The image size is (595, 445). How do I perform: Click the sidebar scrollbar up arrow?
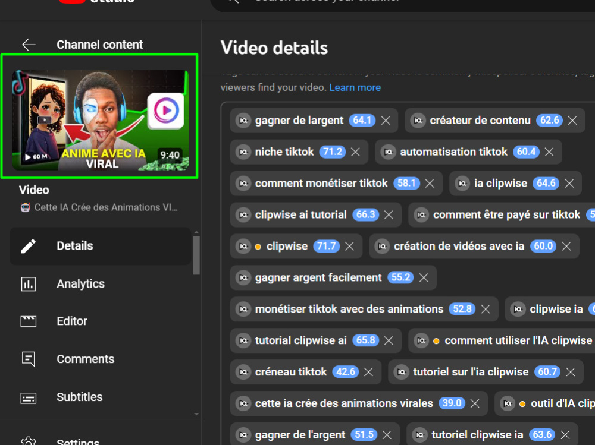(x=196, y=232)
